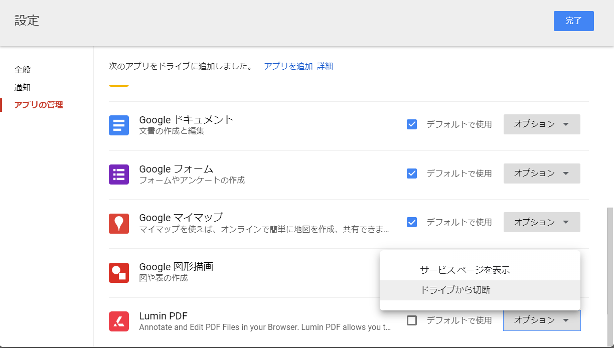Click the Google ドキュメント title text
This screenshot has width=614, height=348.
(187, 120)
